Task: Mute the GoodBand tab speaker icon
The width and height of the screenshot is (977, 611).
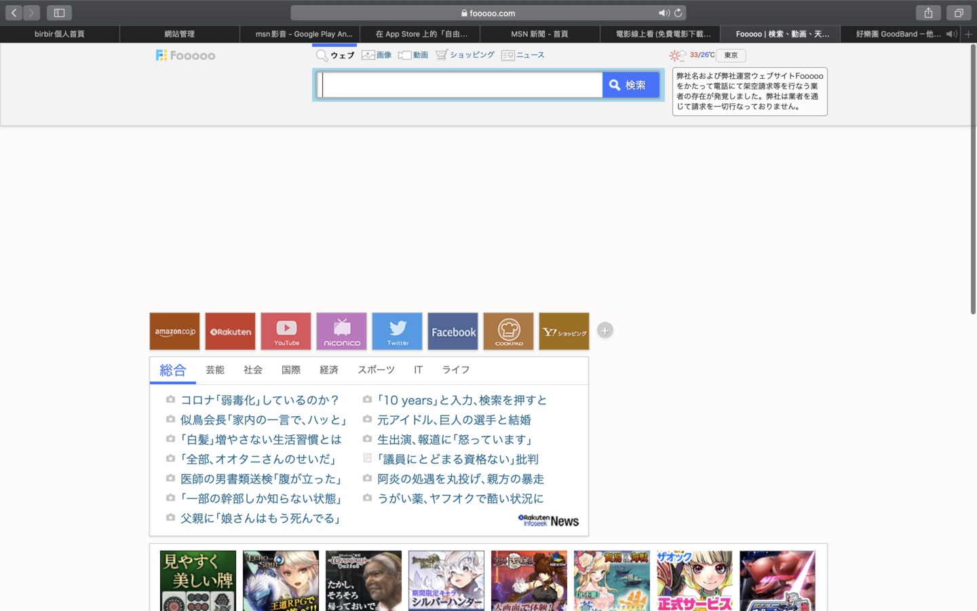Action: click(x=951, y=34)
